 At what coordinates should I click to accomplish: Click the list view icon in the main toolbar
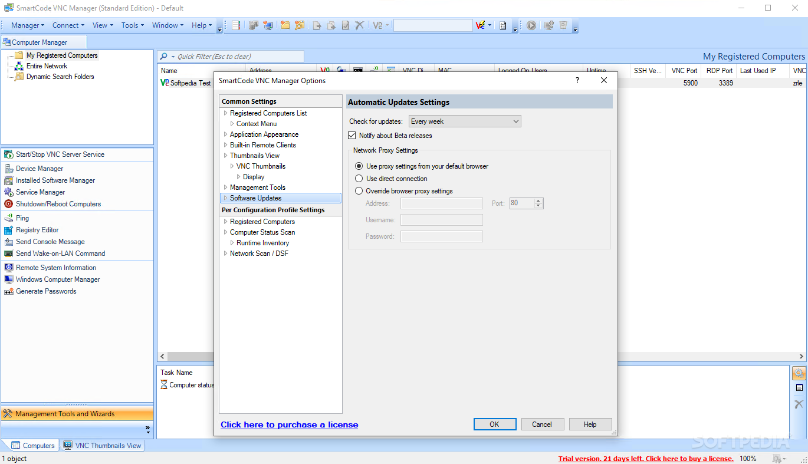(237, 25)
